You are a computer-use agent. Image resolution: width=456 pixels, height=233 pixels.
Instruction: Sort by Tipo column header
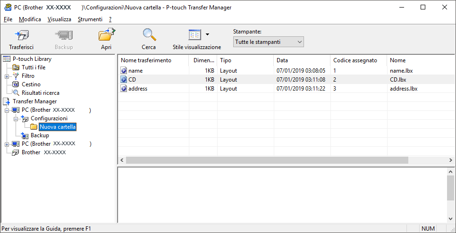click(x=245, y=60)
